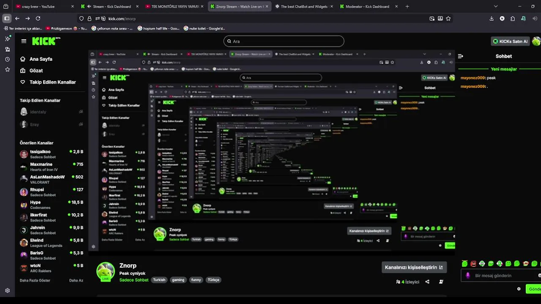The width and height of the screenshot is (541, 304).
Task: Click KICKs Satın Al button
Action: [x=511, y=41]
